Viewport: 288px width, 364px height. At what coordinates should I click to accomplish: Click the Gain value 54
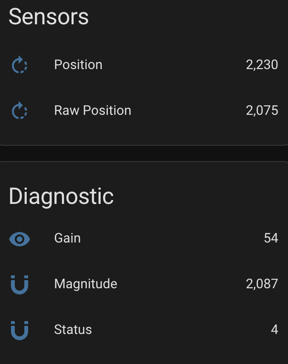pyautogui.click(x=271, y=238)
